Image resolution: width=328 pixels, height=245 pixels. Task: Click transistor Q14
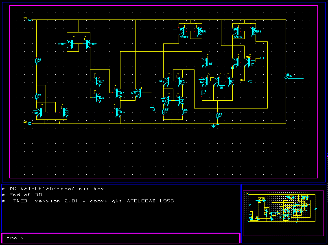pos(118,93)
